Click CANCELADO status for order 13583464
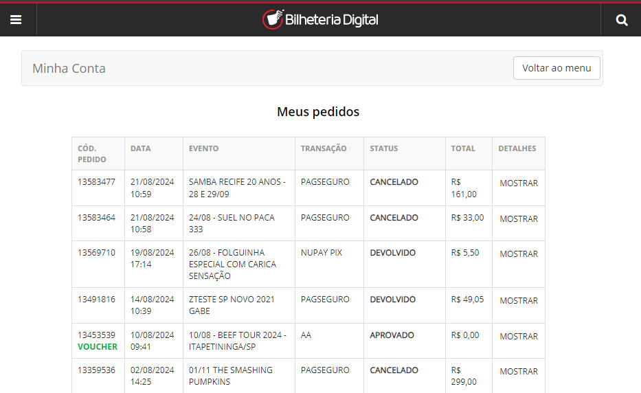This screenshot has width=641, height=393. click(394, 218)
